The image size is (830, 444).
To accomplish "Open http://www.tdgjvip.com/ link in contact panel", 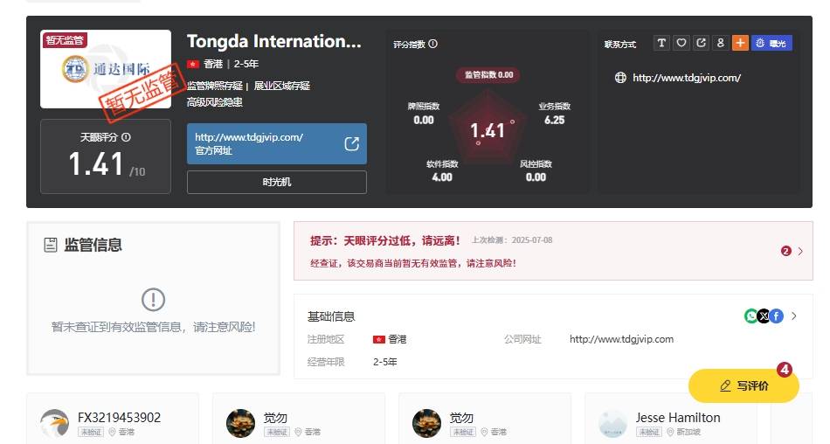I will tap(687, 78).
